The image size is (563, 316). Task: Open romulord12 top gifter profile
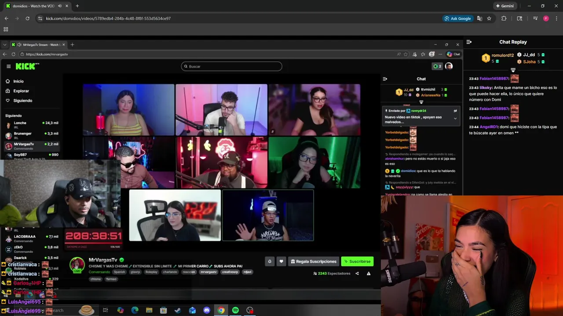503,55
